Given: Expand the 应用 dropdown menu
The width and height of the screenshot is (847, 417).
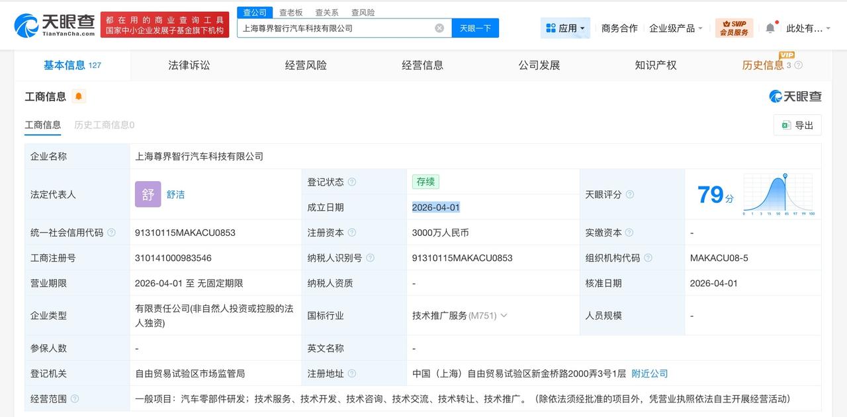Looking at the screenshot, I should click(x=564, y=28).
